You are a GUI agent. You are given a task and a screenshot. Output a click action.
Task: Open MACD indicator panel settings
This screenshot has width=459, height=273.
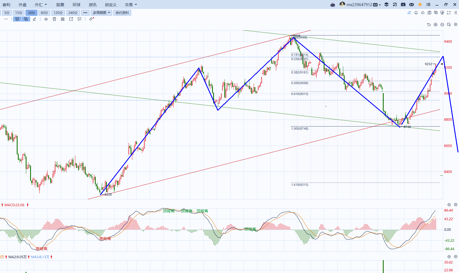[x=456, y=205]
